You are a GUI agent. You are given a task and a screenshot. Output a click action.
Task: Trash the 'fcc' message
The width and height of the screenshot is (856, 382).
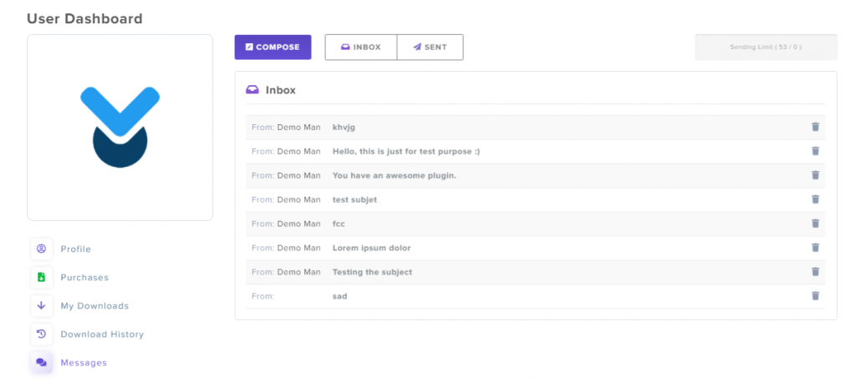pos(815,224)
